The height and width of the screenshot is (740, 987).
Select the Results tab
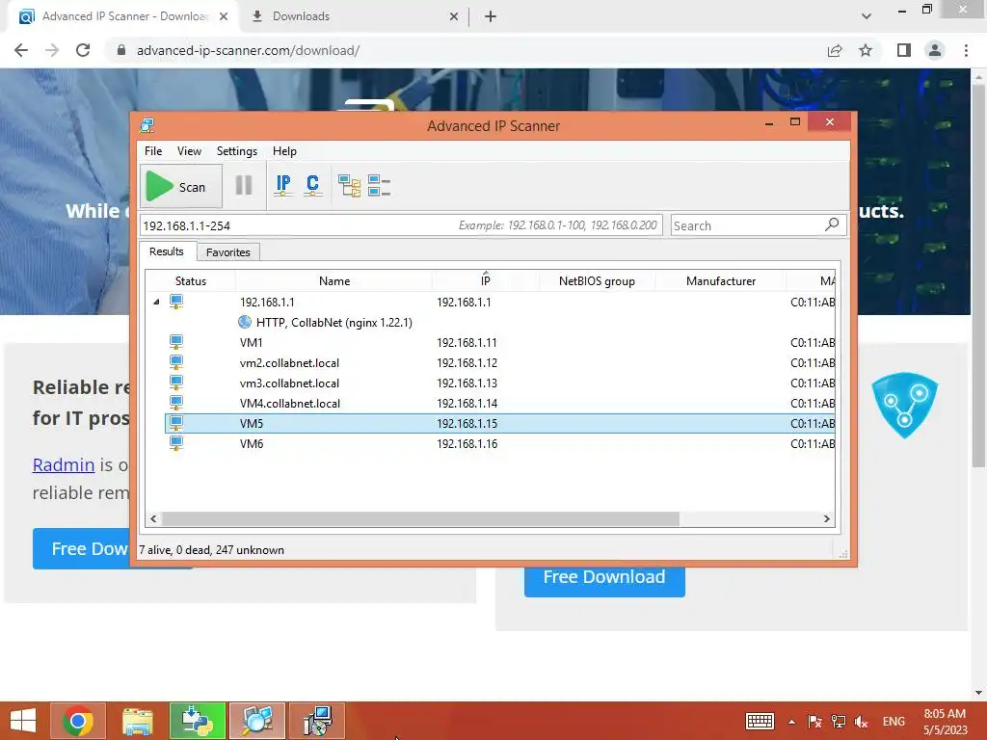166,251
